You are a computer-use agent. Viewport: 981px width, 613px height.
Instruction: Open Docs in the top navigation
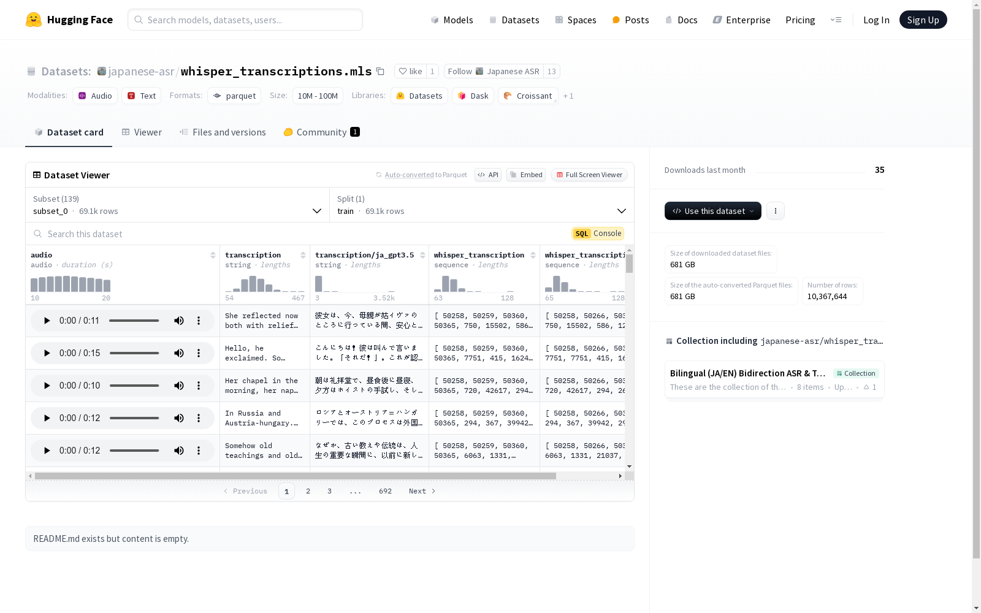pos(681,20)
